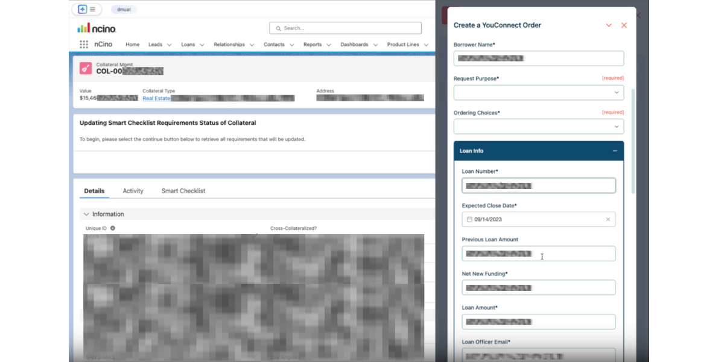This screenshot has width=724, height=362.
Task: Focus the global Search box
Action: tap(345, 28)
